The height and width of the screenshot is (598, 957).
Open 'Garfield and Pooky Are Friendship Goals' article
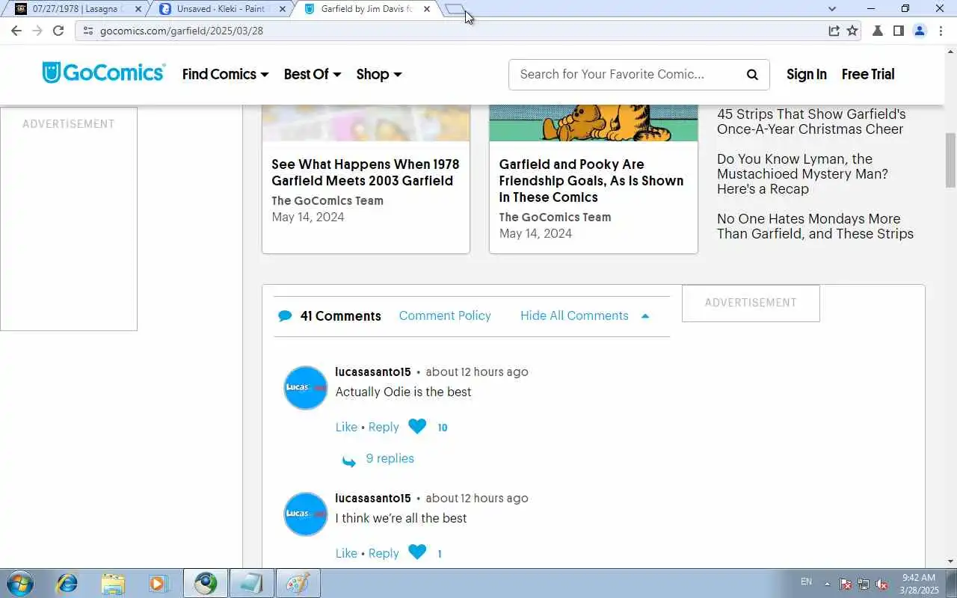point(591,180)
